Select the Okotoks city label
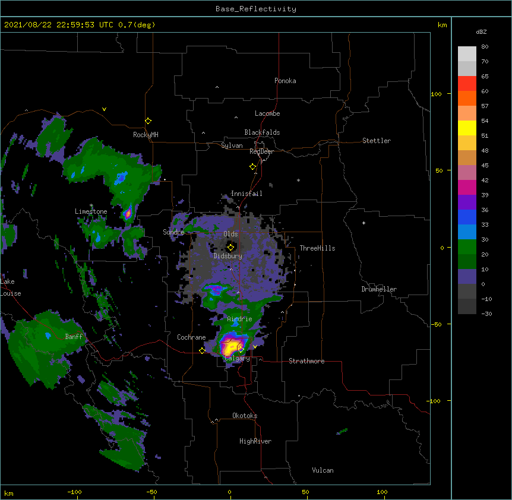The height and width of the screenshot is (500, 512). (x=245, y=416)
